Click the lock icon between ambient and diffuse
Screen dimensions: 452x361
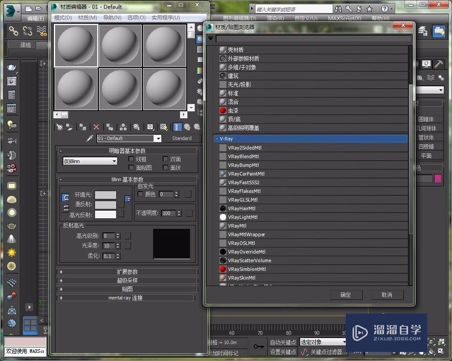click(127, 198)
